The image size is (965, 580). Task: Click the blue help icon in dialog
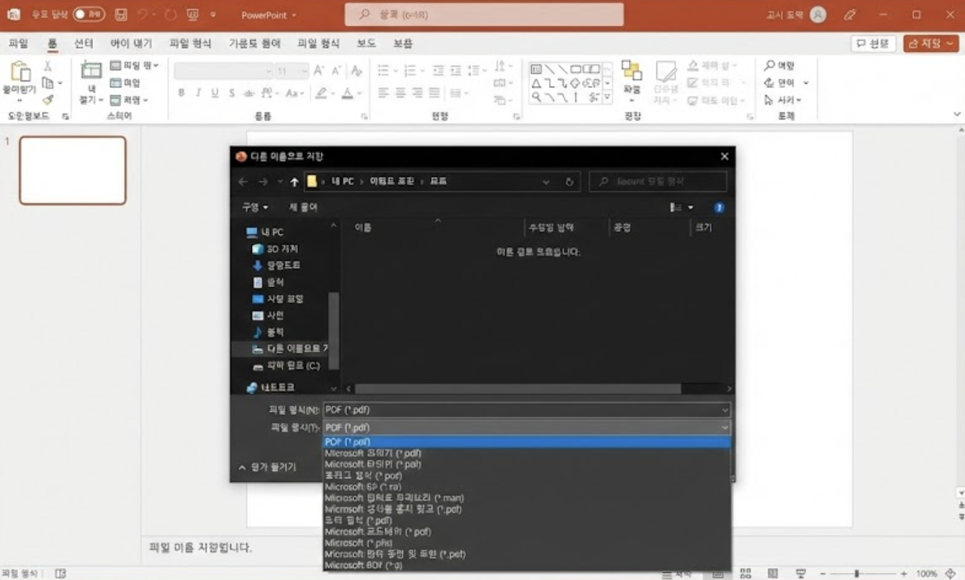point(719,208)
